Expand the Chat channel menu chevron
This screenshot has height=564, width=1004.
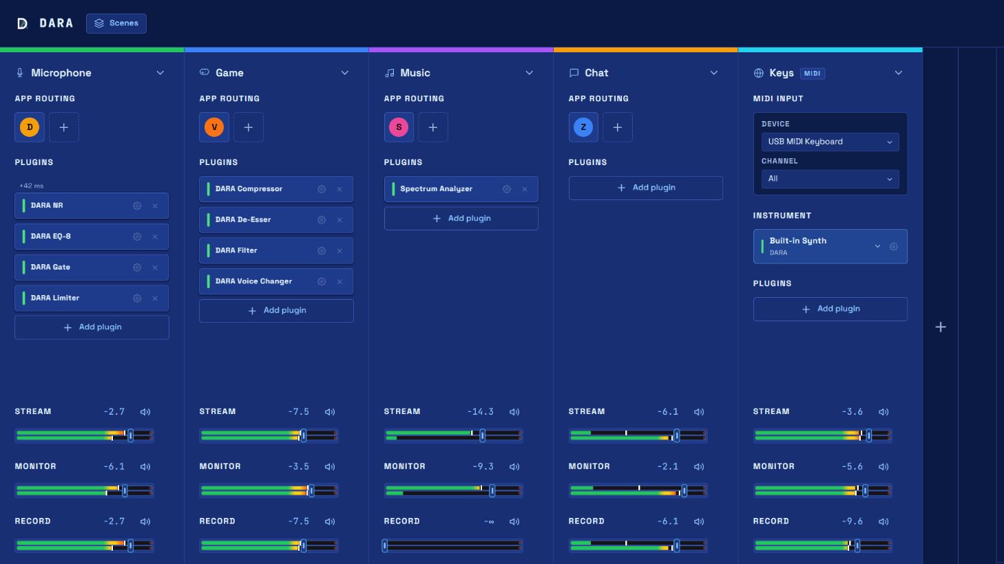click(714, 73)
